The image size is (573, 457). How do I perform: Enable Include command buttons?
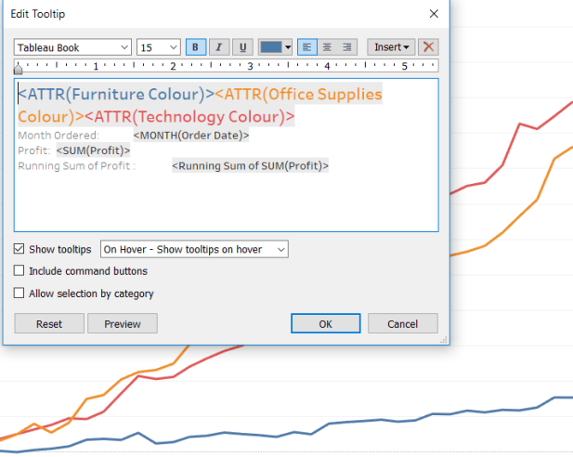coord(19,270)
